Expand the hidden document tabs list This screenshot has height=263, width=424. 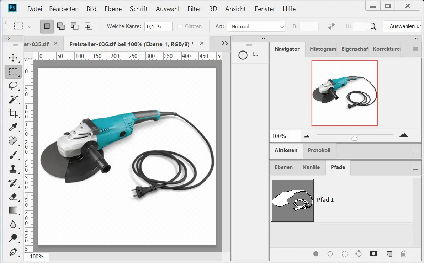[x=224, y=43]
